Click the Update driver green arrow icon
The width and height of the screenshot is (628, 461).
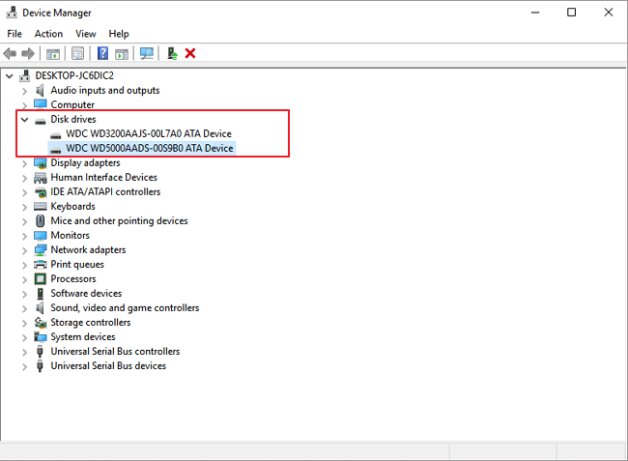(x=172, y=53)
